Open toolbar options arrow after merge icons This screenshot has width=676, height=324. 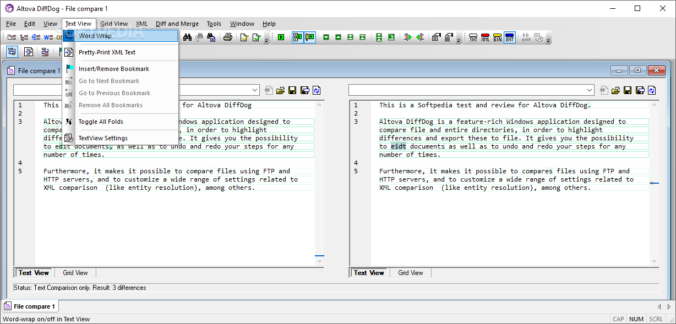click(x=458, y=39)
